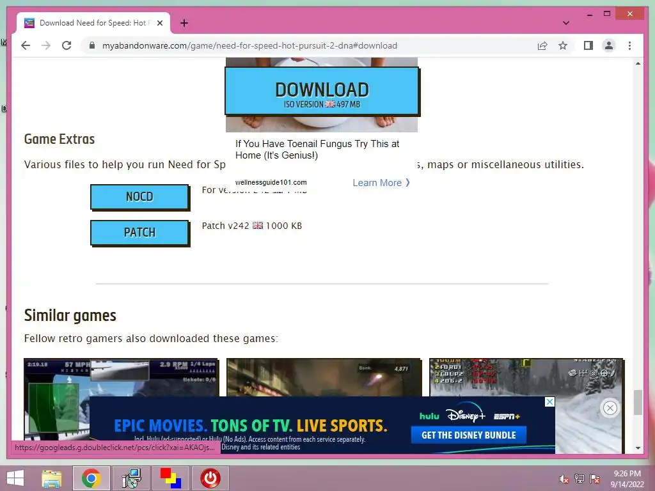Click the toenail fungus ad headline

click(317, 150)
